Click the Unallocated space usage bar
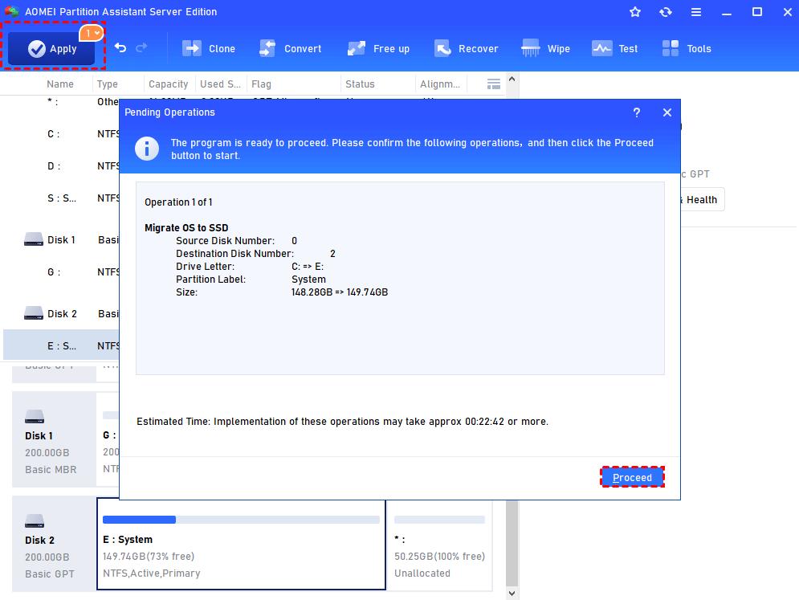Image resolution: width=799 pixels, height=600 pixels. tap(439, 520)
